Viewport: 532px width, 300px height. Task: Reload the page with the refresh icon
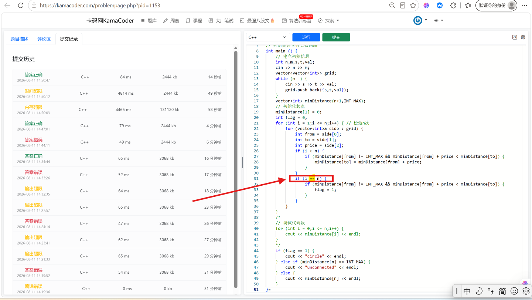(x=21, y=5)
